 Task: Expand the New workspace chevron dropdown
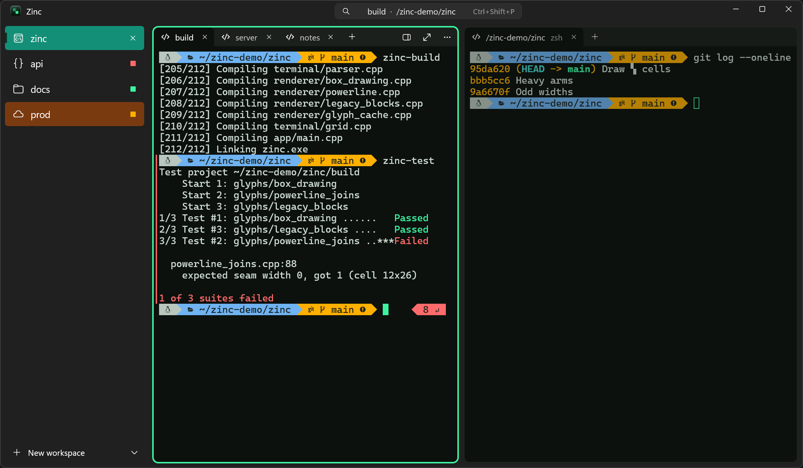point(134,453)
